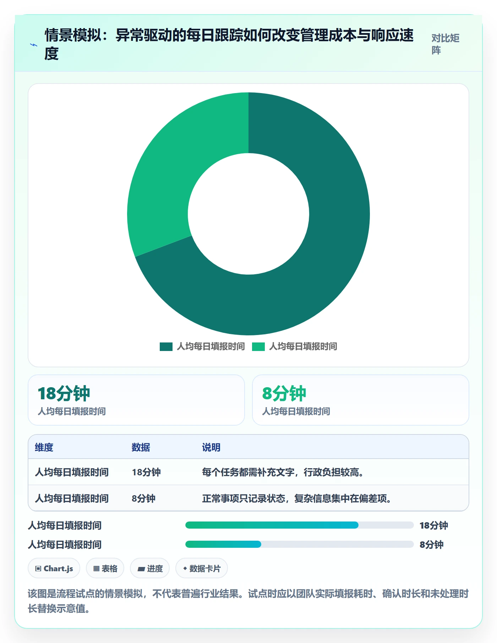This screenshot has width=497, height=643.
Task: Click the 8分钟 cell in the table
Action: coord(143,498)
